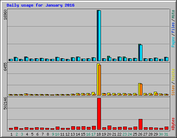Image resolution: width=177 pixels, height=138 pixels.
Task: Select the 6455 axis value
Action: click(x=5, y=67)
